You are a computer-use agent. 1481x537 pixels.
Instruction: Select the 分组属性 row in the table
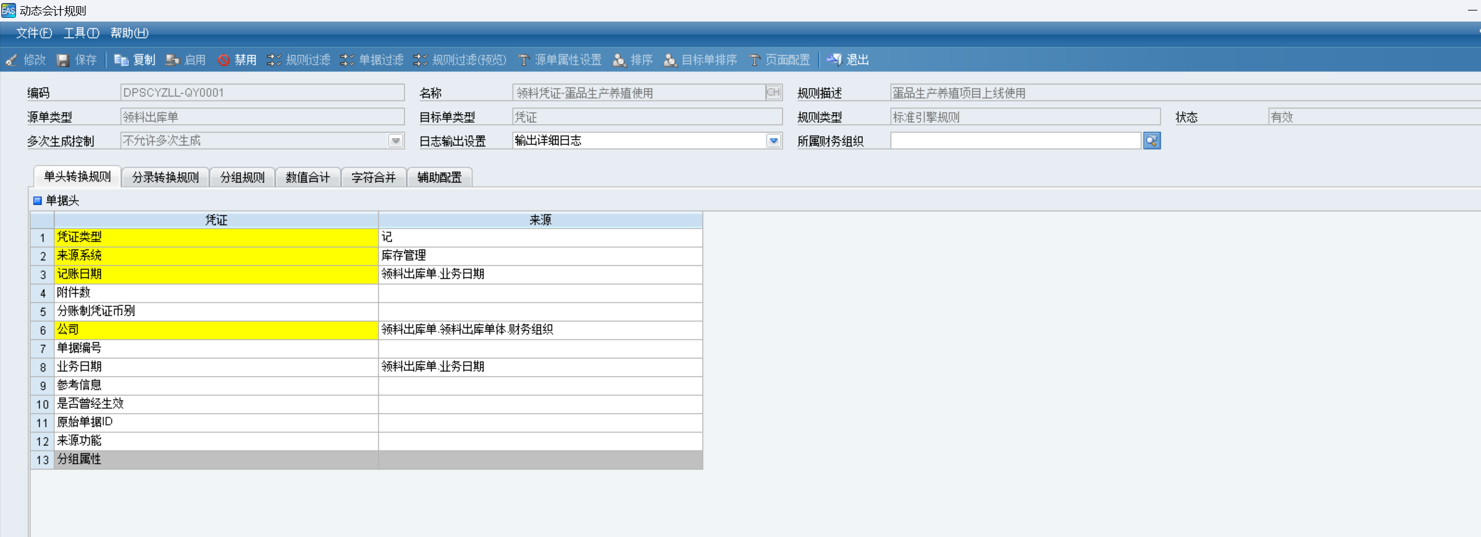[x=216, y=459]
